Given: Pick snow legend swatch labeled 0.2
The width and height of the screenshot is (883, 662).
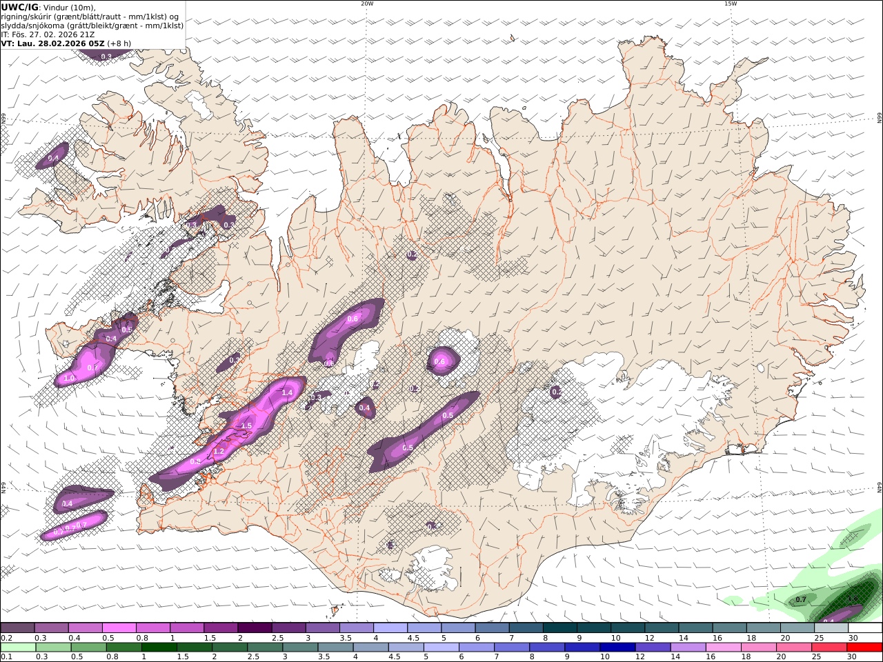Looking at the screenshot, I should coord(17,628).
